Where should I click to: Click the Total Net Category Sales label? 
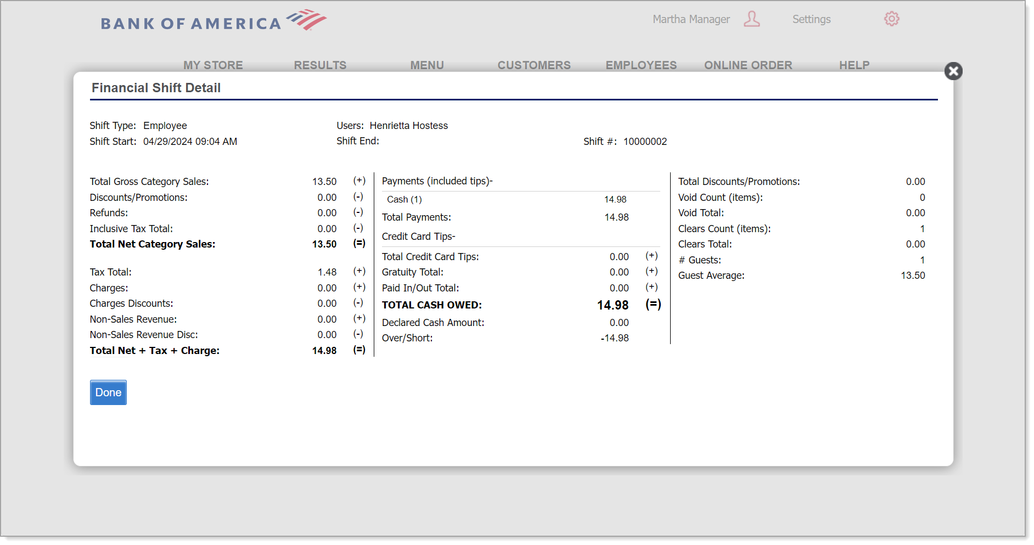(153, 244)
